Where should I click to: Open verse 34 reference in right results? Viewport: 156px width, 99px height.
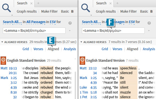pos(95,73)
